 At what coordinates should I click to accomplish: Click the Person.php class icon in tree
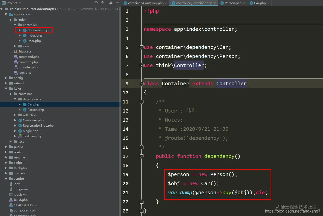(x=25, y=110)
